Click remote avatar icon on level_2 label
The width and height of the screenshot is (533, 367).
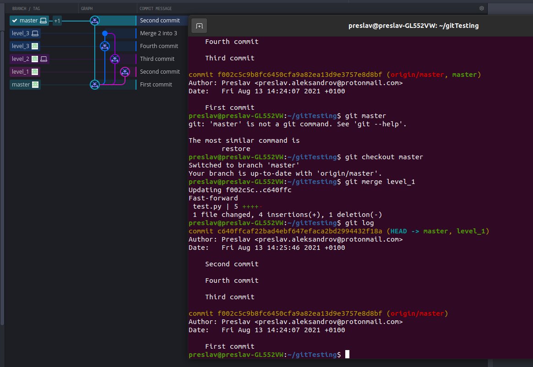click(35, 59)
